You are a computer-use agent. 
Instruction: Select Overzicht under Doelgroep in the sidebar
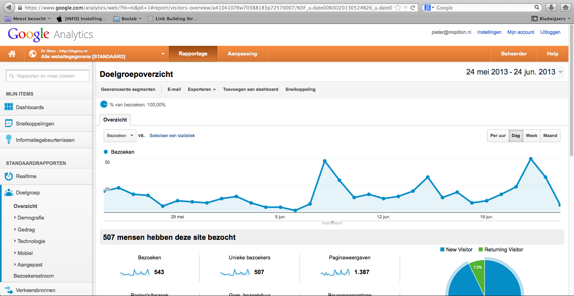(x=26, y=206)
